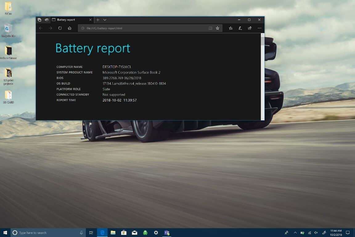Image resolution: width=355 pixels, height=237 pixels.
Task: Mute system volume from the tray
Action: (316, 232)
